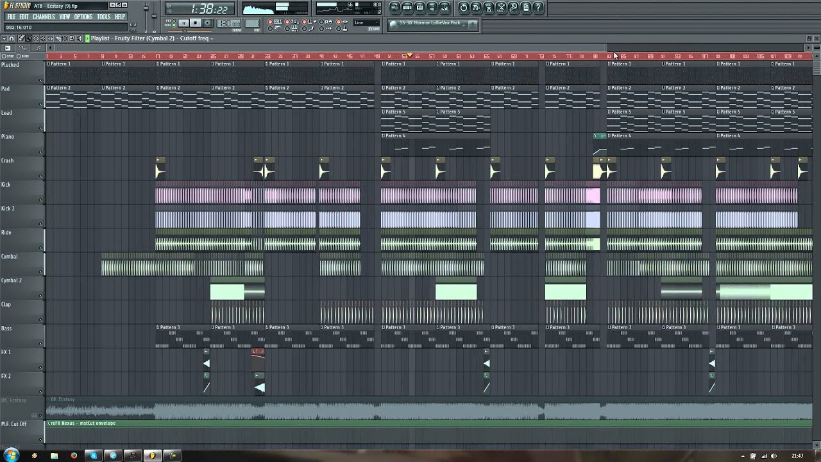Click the download icon beside Harmor LollieVox Pack
Screen dimensions: 821x462
point(473,24)
